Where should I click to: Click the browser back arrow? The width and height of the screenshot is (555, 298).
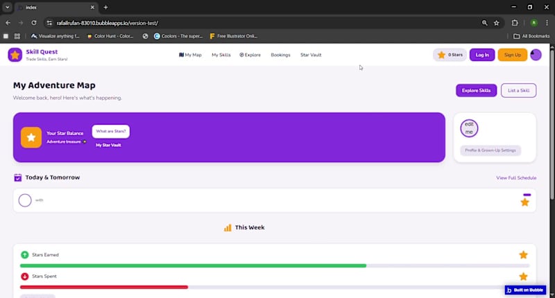point(8,23)
